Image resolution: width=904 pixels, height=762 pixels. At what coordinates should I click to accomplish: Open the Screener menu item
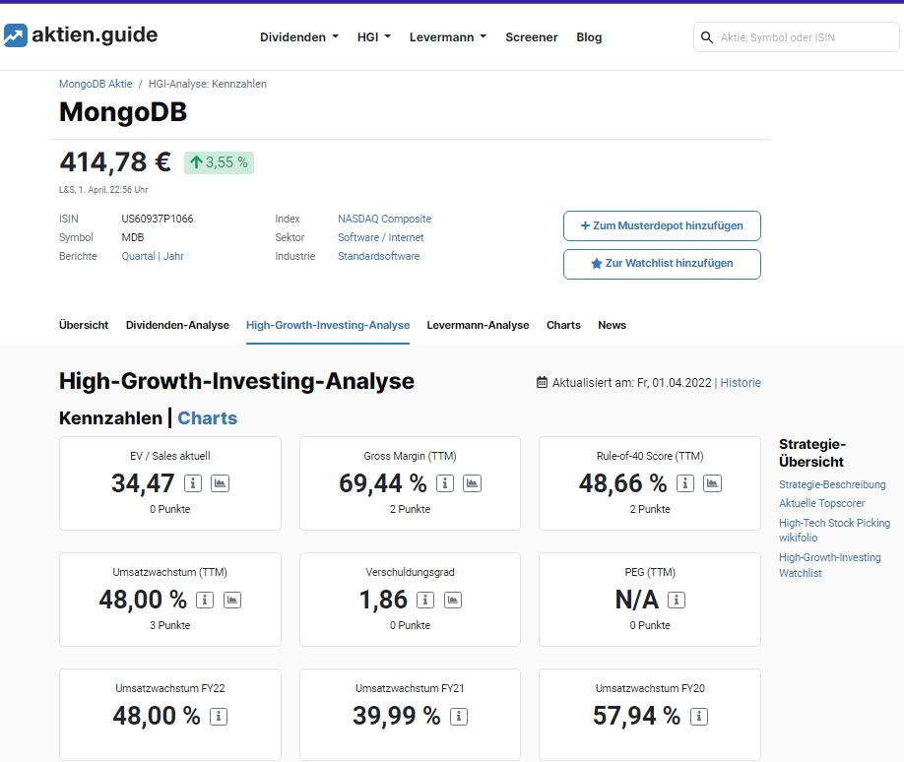point(532,37)
